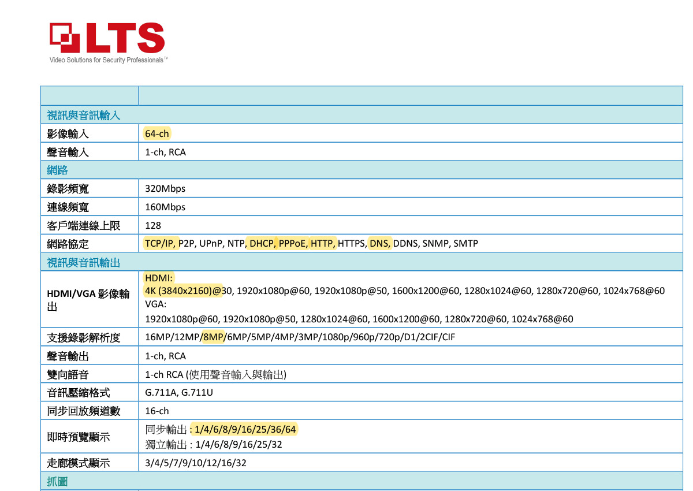The width and height of the screenshot is (693, 491).
Task: Click the 網路 section header row
Action: pyautogui.click(x=58, y=170)
